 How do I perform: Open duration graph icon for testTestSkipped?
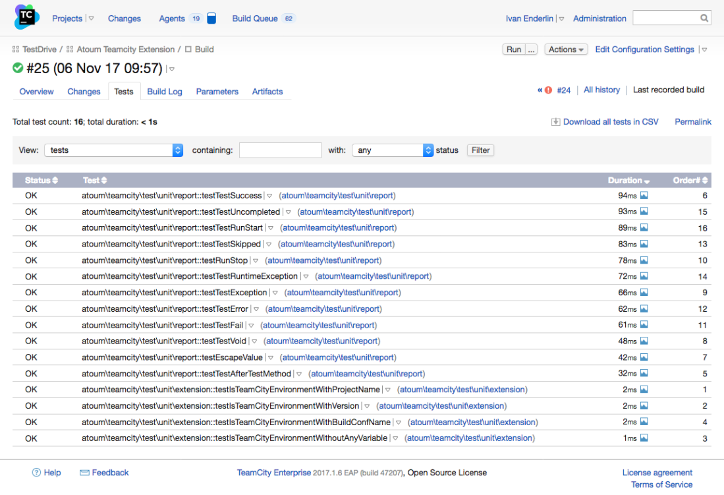[x=644, y=244]
